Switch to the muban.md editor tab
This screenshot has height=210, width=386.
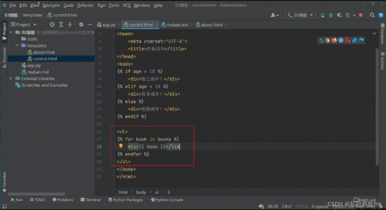174,25
